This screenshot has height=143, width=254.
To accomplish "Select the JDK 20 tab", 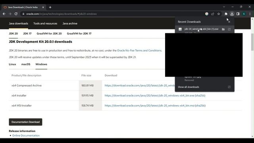I will 13,33.
